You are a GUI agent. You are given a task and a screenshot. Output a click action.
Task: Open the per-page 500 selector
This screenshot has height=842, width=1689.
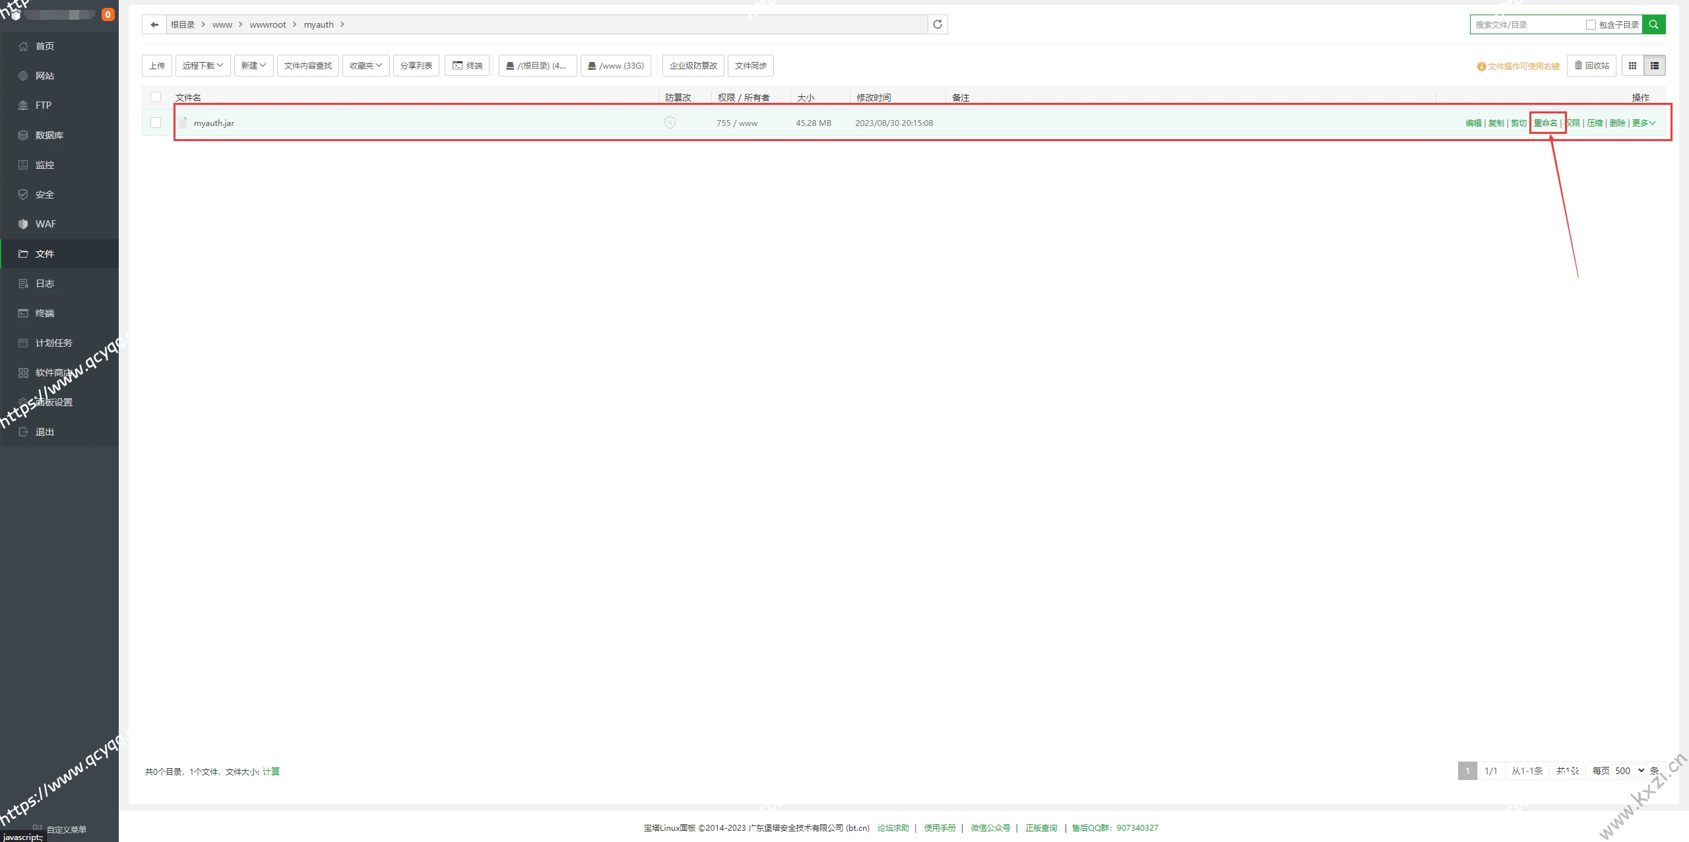[1629, 771]
